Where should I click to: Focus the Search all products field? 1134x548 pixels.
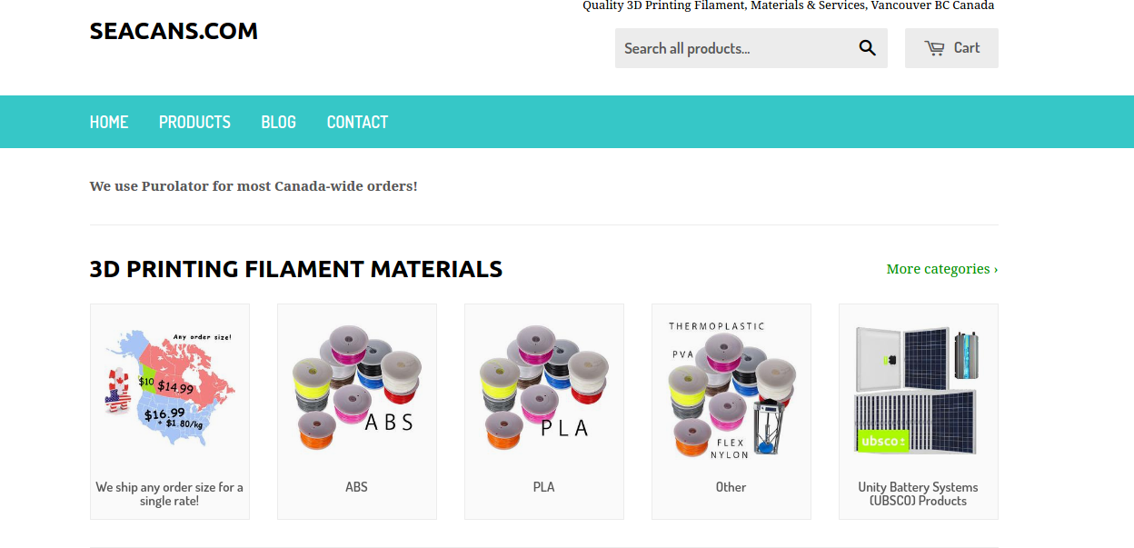pyautogui.click(x=732, y=48)
